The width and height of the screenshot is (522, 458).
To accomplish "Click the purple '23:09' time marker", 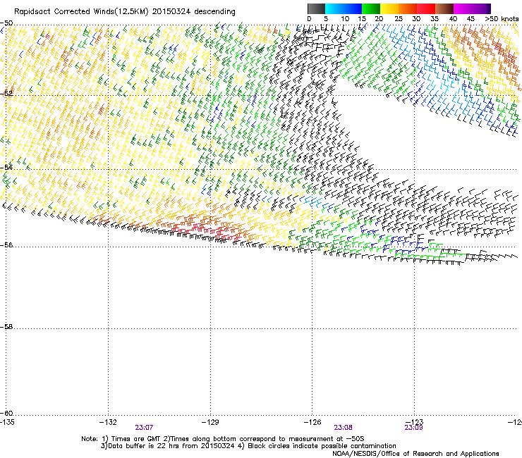I will (413, 428).
